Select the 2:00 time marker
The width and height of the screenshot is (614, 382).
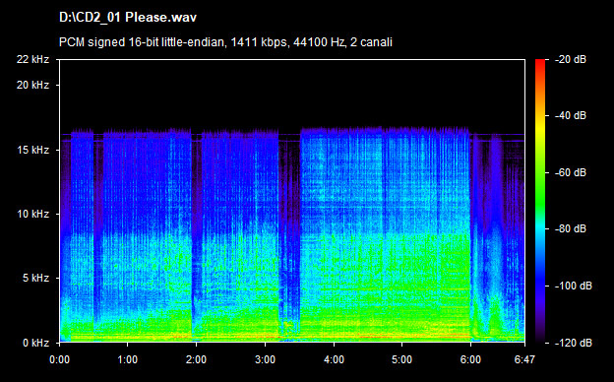tap(196, 359)
